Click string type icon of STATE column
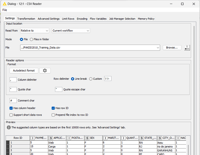Image resolution: width=200 pixels, height=155 pixels. (x=142, y=138)
